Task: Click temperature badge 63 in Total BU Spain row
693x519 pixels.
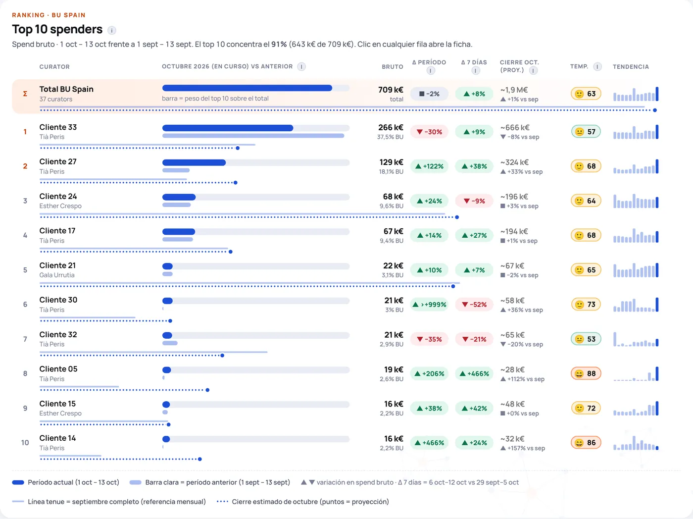Action: [x=586, y=94]
